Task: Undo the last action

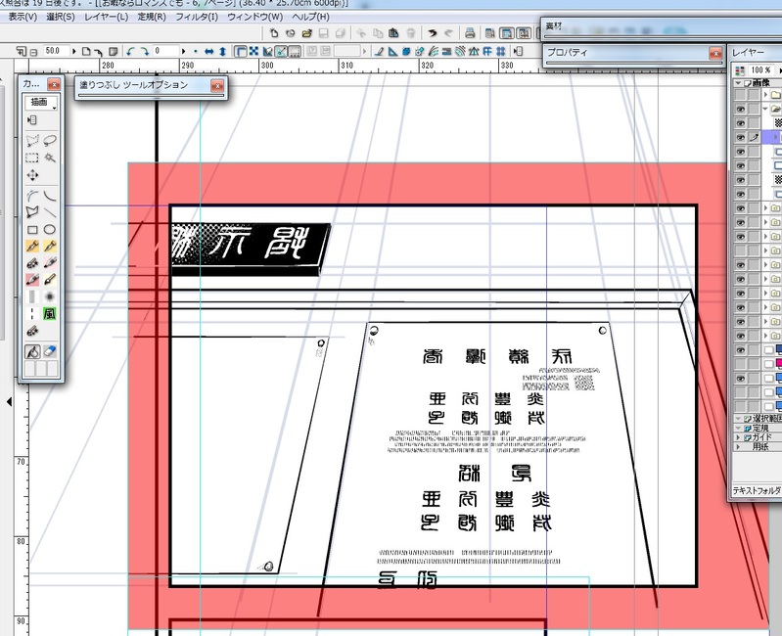Action: pos(433,33)
